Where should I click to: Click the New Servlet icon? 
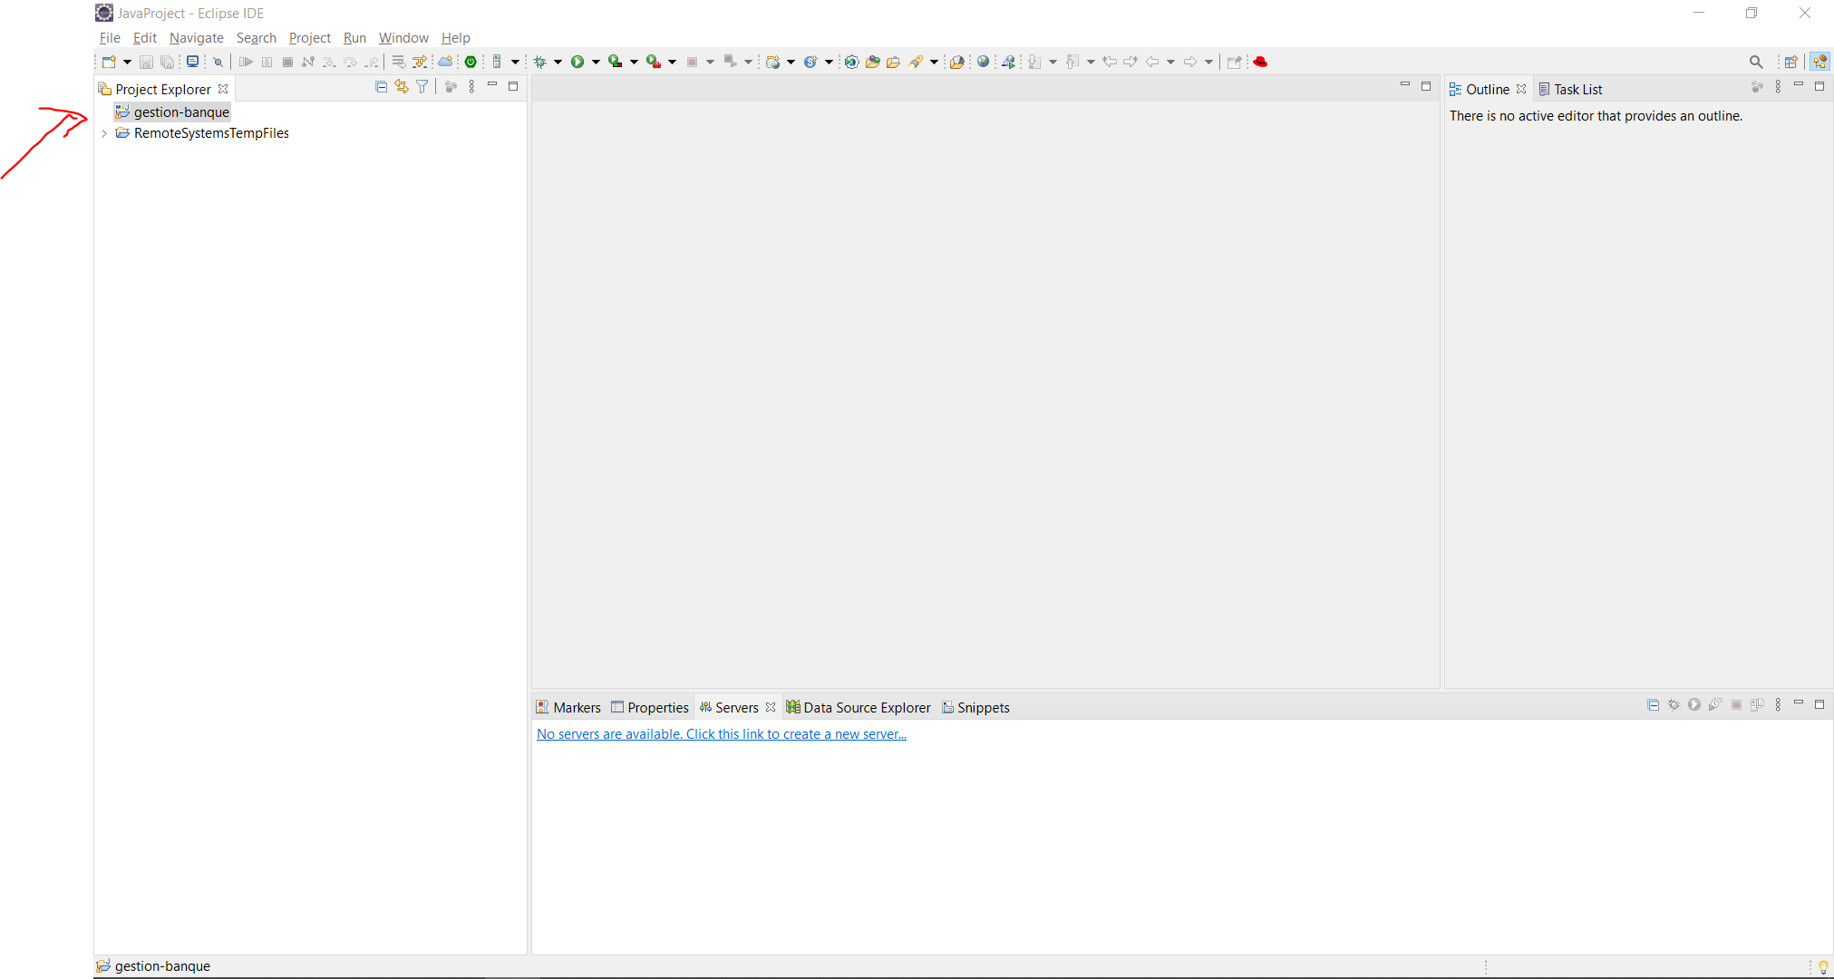point(810,62)
